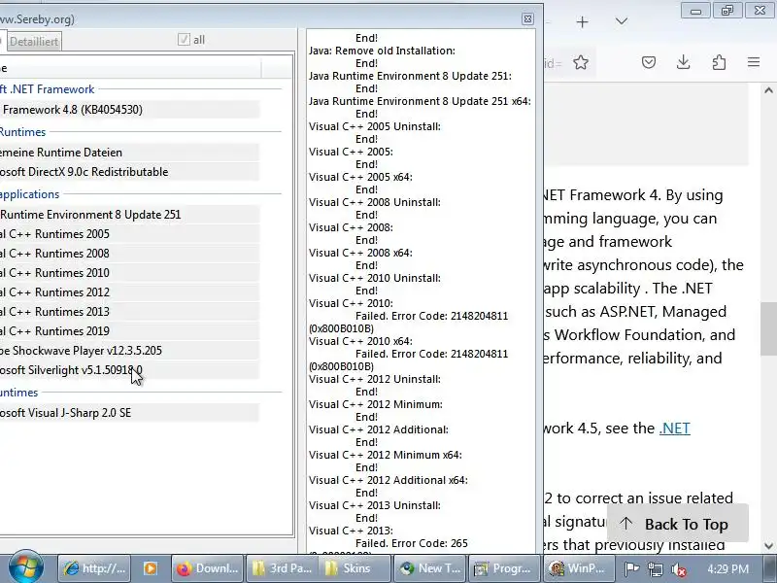Screen dimensions: 777x583
Task: Click 'Visual C++ 2010:' log line
Action: point(351,303)
